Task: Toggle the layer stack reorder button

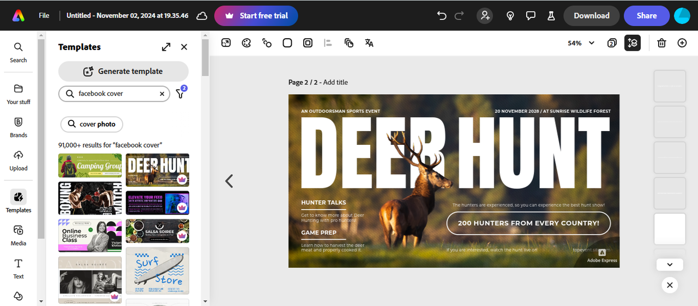Action: click(633, 43)
